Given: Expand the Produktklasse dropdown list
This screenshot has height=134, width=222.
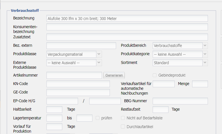Looking at the screenshot, I should click(x=74, y=54).
